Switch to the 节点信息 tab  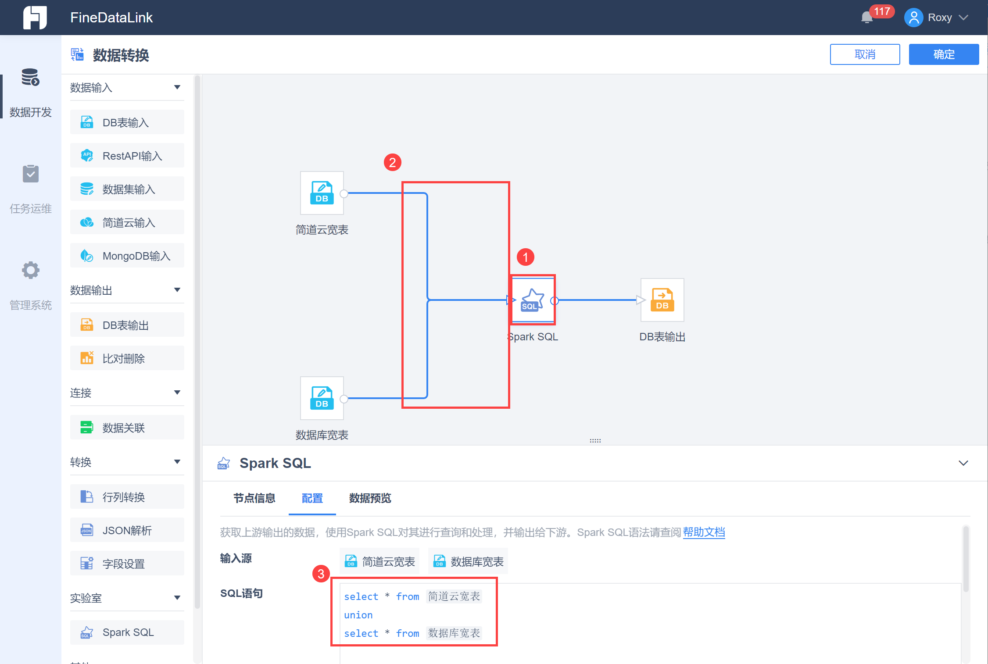(254, 499)
